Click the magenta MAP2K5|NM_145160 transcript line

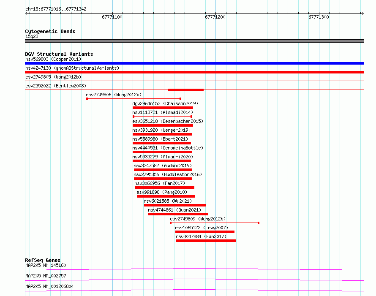coord(194,269)
